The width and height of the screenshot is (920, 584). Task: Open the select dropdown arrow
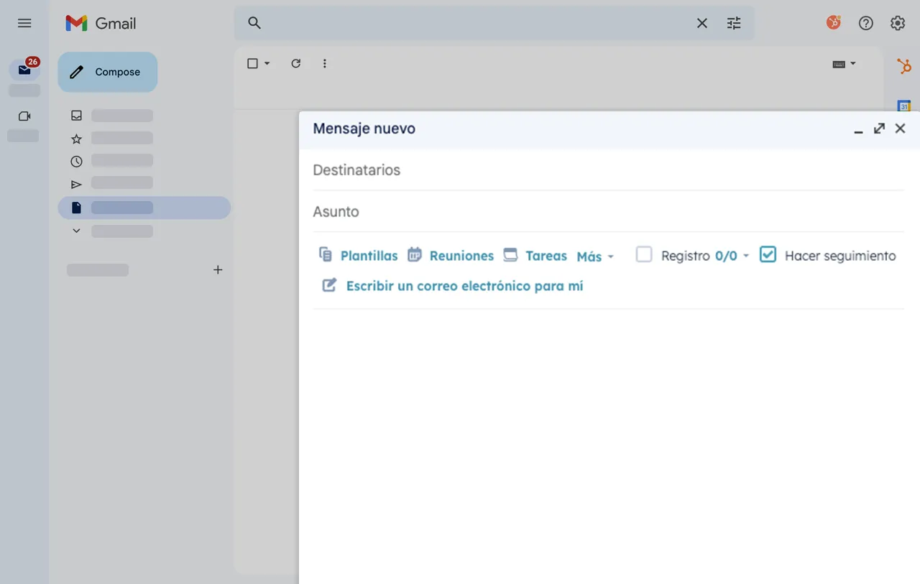coord(267,63)
